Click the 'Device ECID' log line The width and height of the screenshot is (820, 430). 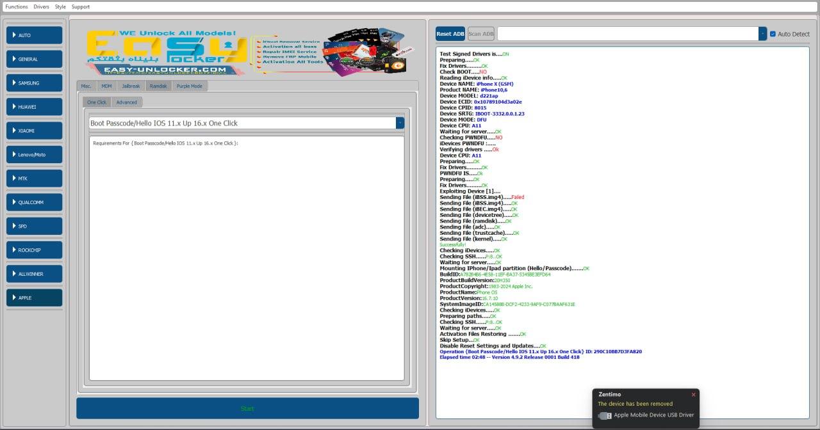[480, 102]
